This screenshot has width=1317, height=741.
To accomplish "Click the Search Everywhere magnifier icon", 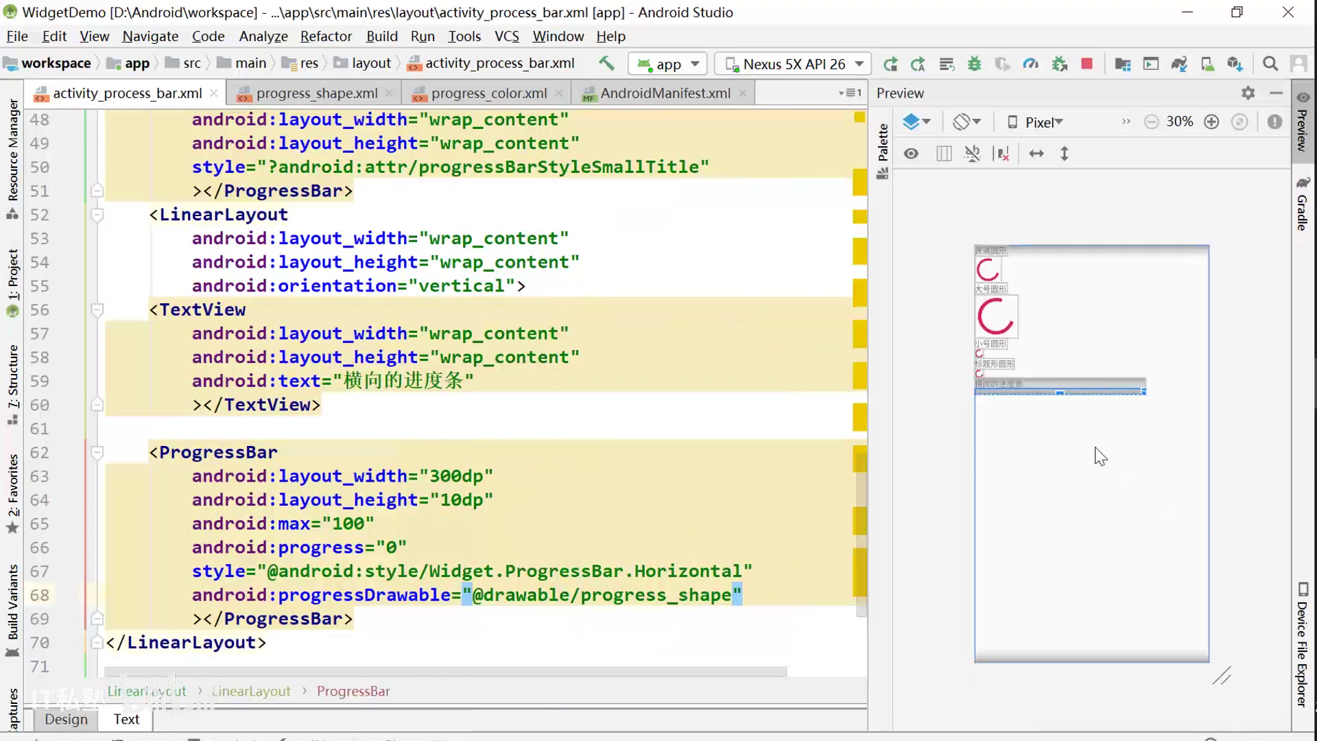I will [1270, 64].
